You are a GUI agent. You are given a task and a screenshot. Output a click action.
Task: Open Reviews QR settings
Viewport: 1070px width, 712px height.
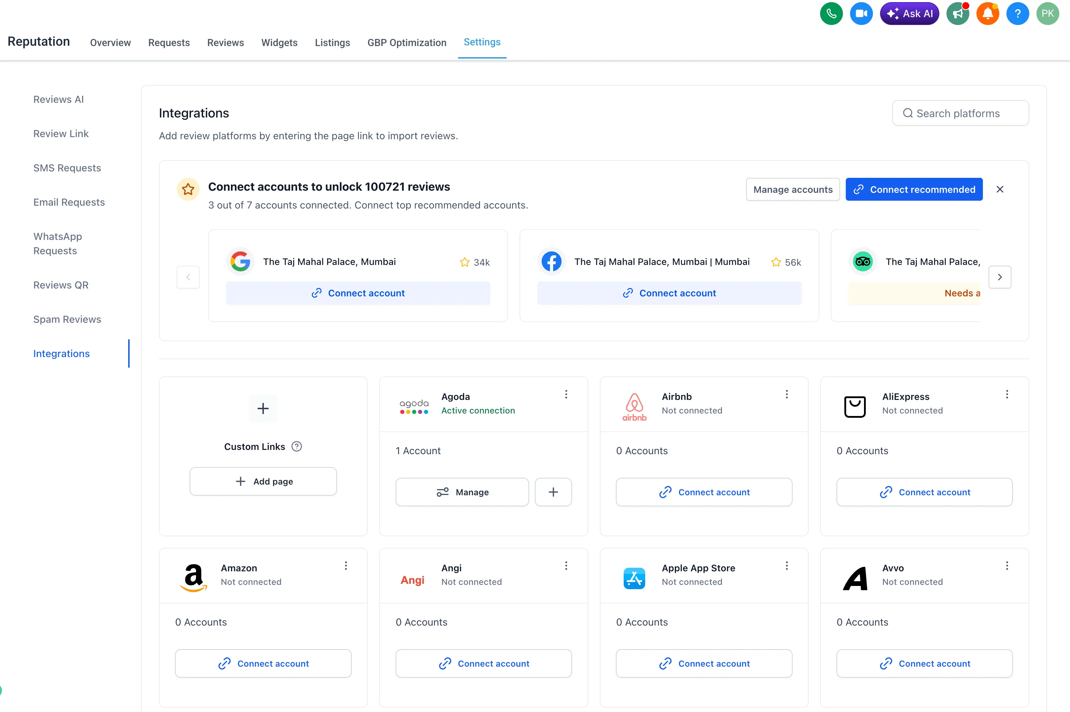click(x=61, y=285)
